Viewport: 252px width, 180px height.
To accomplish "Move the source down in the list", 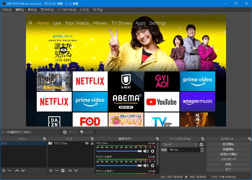I will [x=76, y=171].
